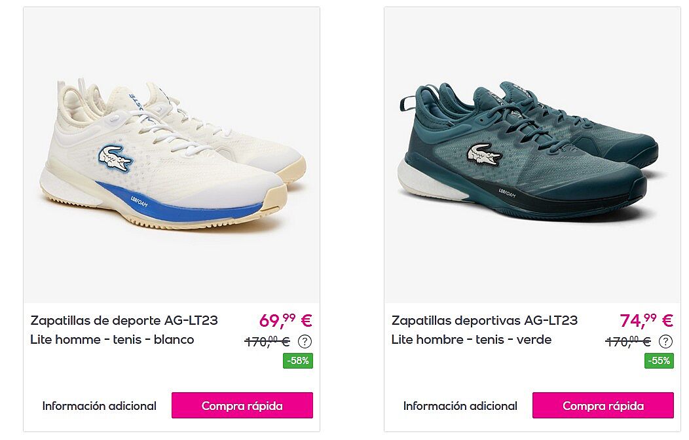Click the -55% discount badge
This screenshot has height=440, width=689.
pyautogui.click(x=659, y=361)
